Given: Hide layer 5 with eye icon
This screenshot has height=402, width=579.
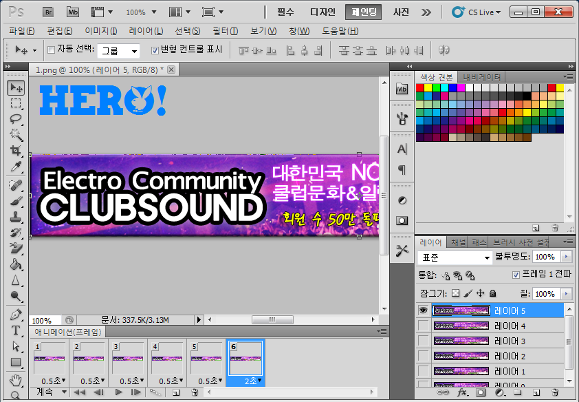Looking at the screenshot, I should pyautogui.click(x=423, y=310).
